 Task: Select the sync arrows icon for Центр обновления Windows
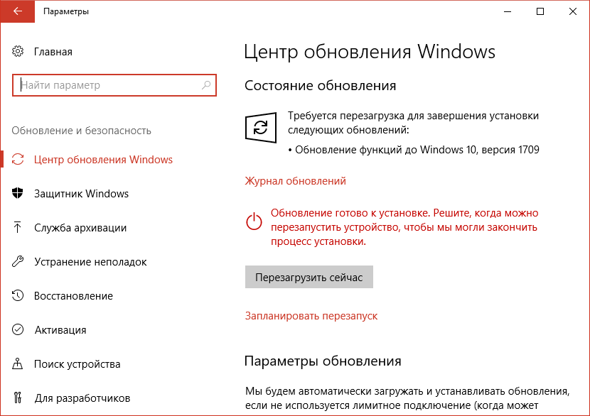[x=18, y=159]
